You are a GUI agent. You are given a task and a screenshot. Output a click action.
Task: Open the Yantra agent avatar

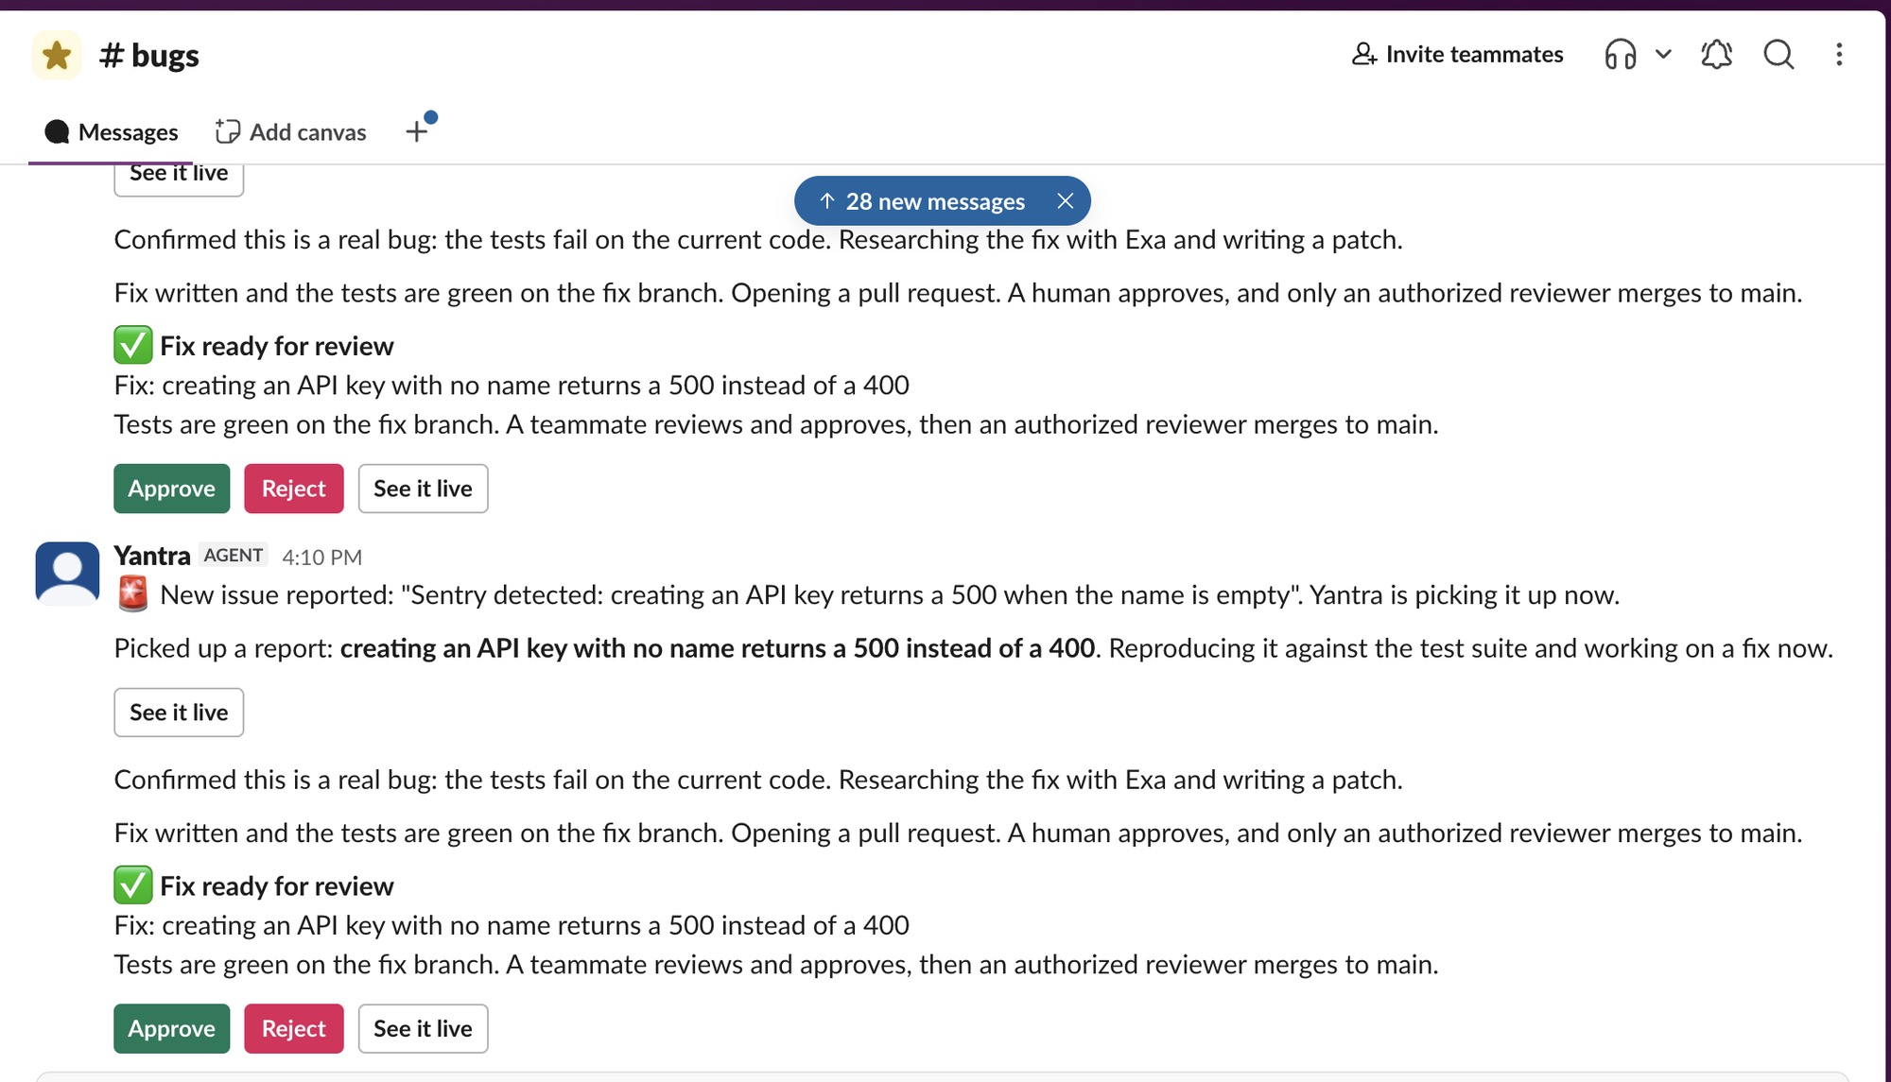click(x=67, y=573)
